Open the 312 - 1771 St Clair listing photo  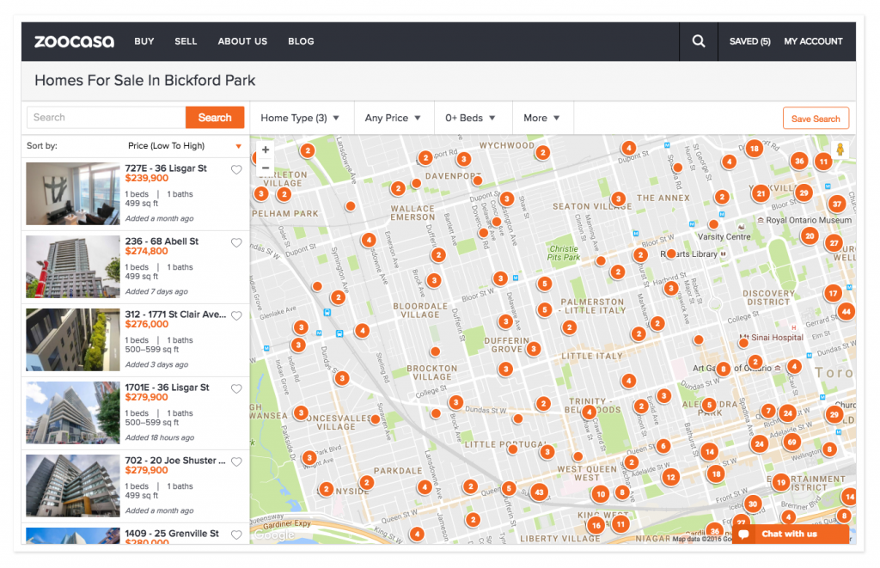point(72,339)
